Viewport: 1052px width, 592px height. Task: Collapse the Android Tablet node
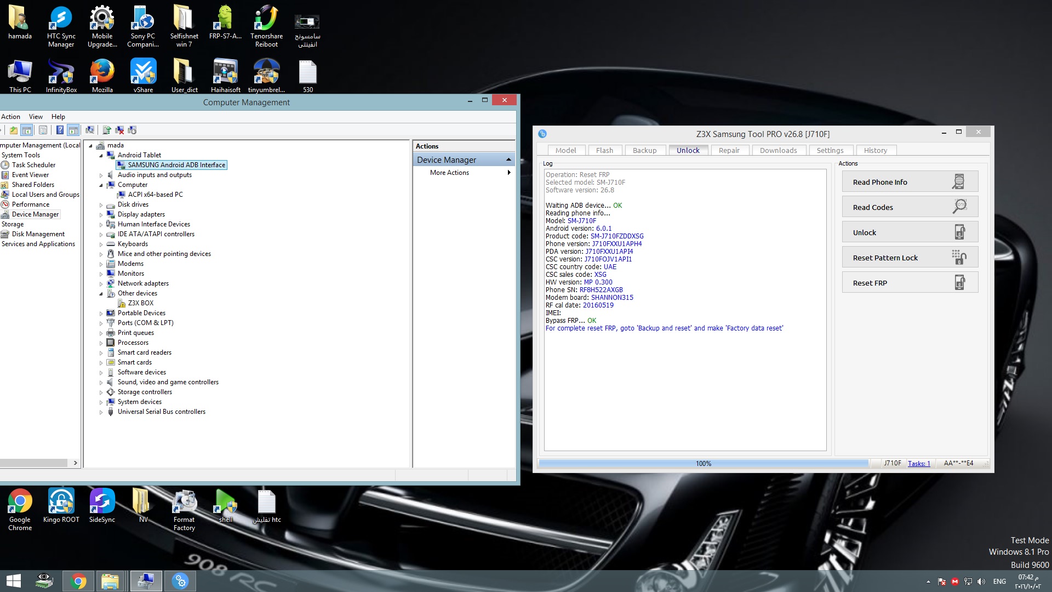[101, 156]
